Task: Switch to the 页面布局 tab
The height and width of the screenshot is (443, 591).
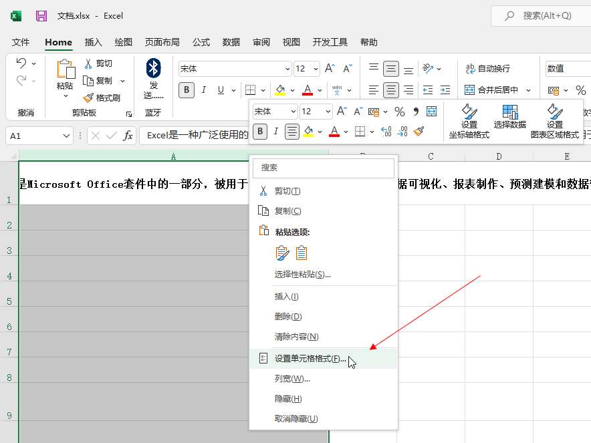Action: point(162,42)
